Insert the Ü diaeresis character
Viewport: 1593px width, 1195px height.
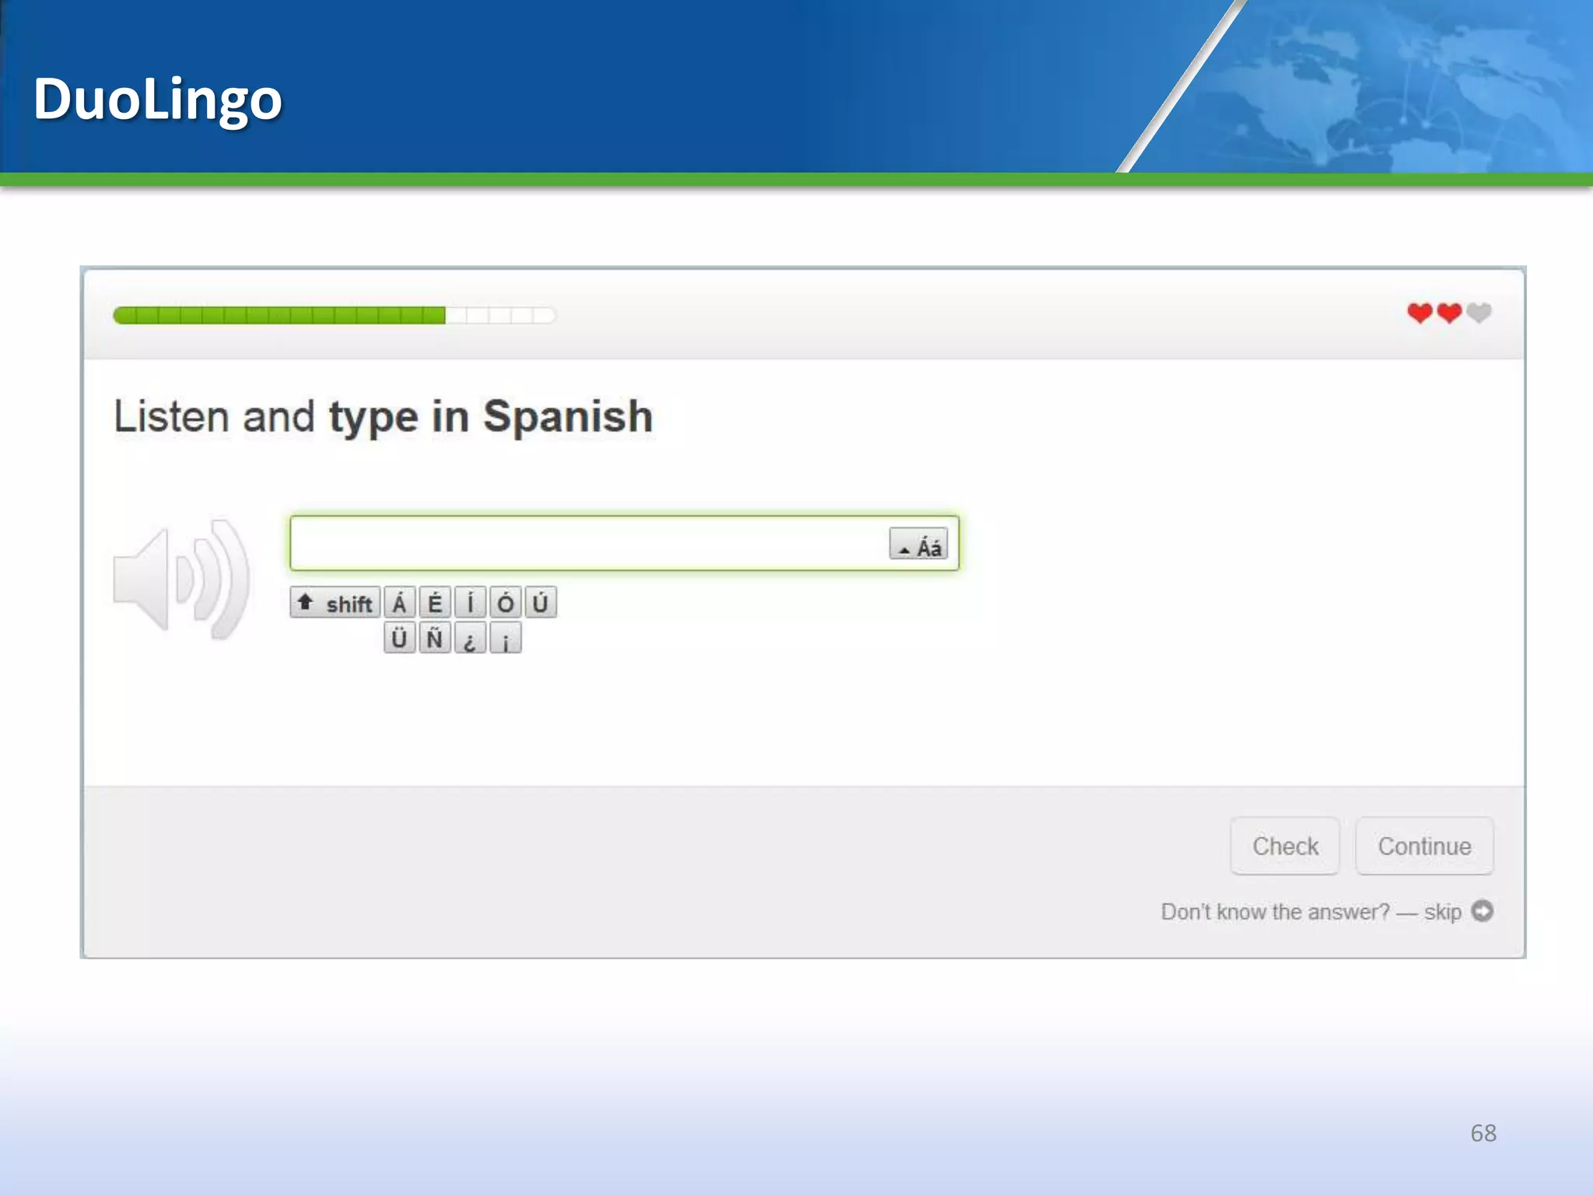tap(399, 639)
